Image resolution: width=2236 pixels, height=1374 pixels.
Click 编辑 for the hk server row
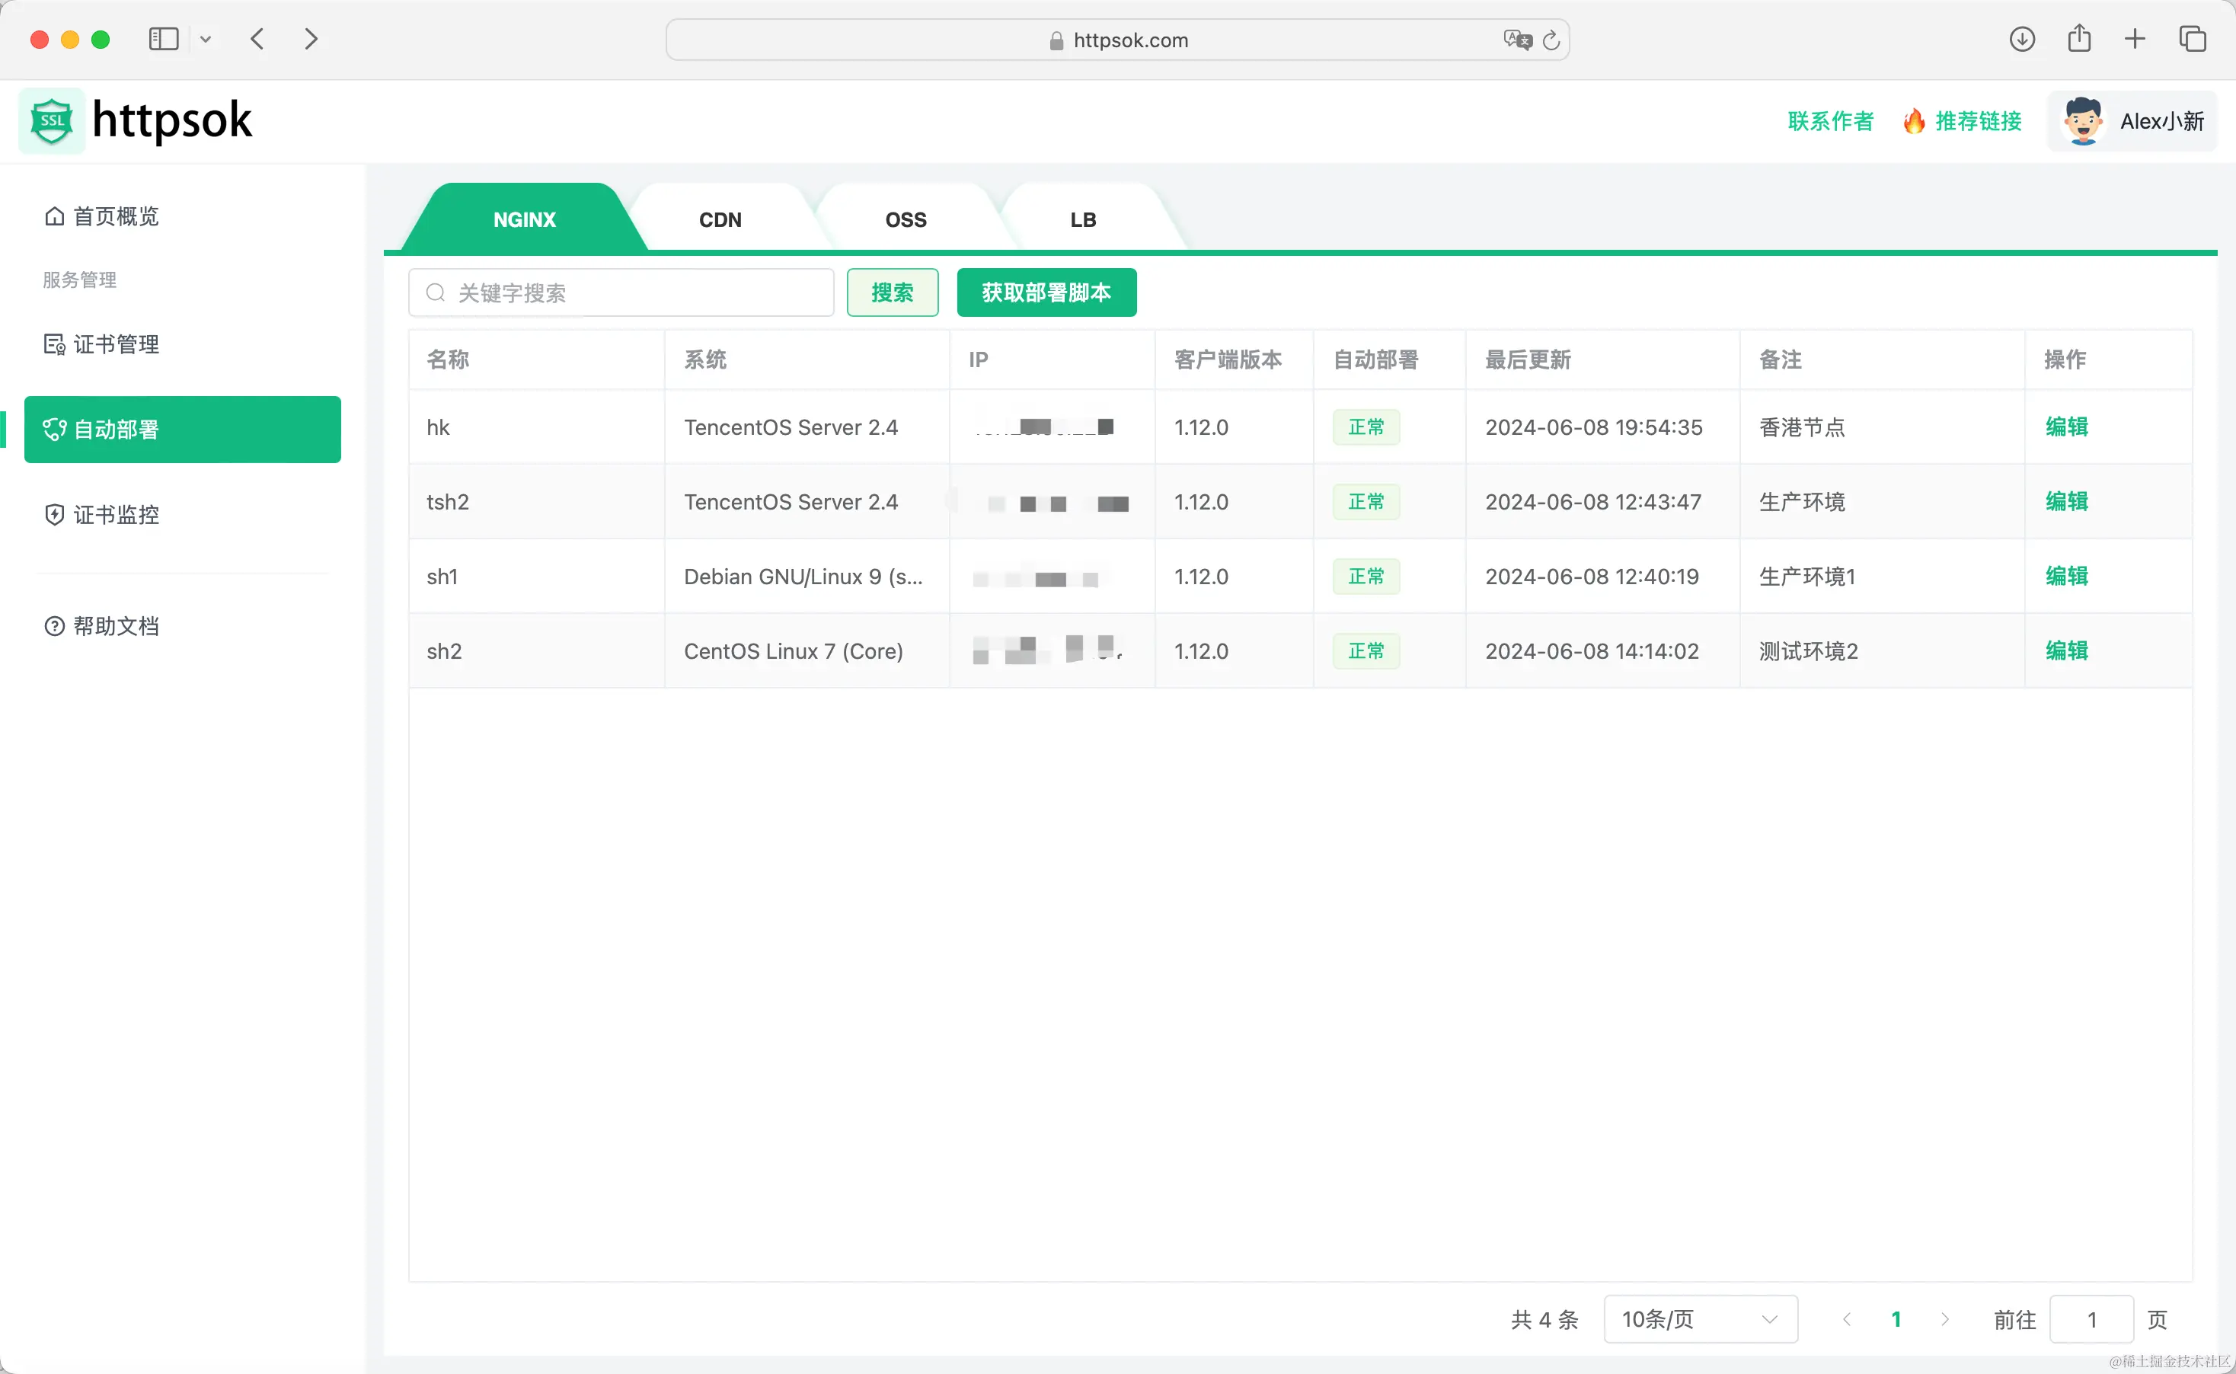tap(2066, 427)
